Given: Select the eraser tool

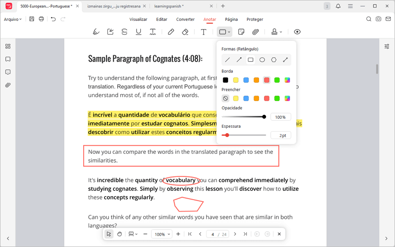Looking at the screenshot, I should tap(185, 32).
